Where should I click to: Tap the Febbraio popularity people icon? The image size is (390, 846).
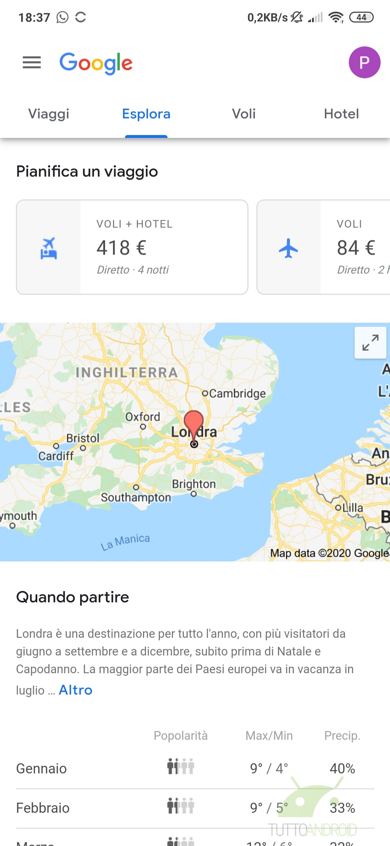(181, 805)
